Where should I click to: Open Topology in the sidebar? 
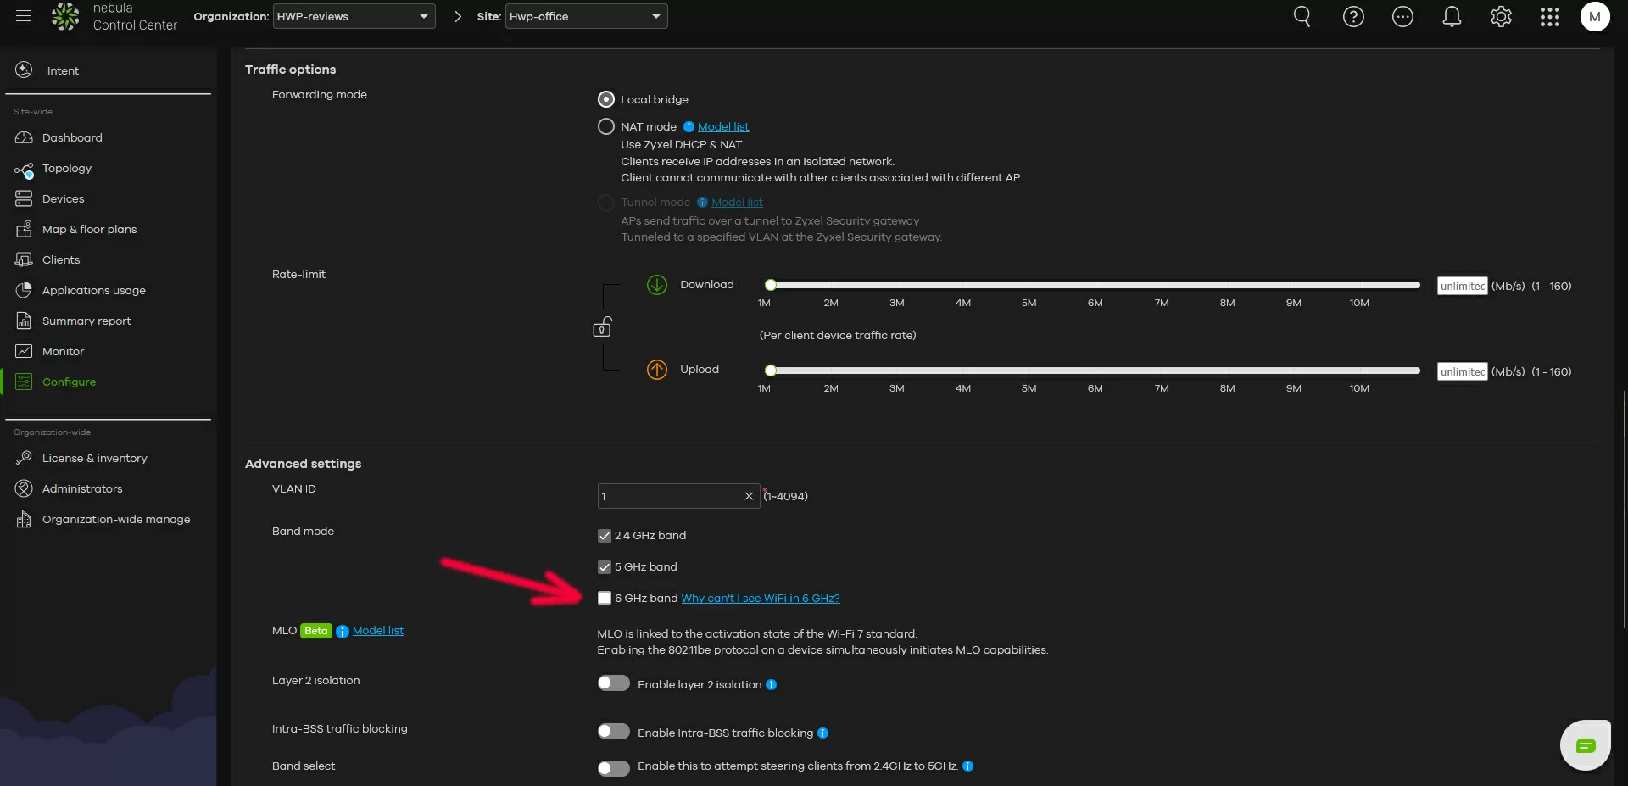point(66,169)
